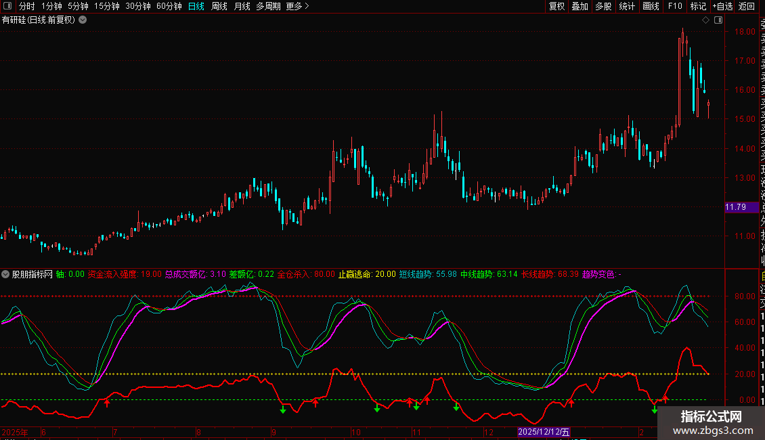Select the 周线 weekly period
The image size is (765, 440).
[219, 6]
